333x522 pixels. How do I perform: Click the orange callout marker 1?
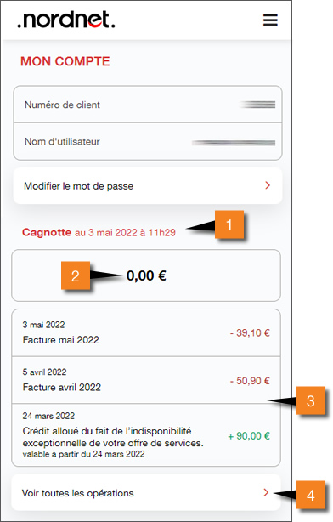(x=229, y=224)
